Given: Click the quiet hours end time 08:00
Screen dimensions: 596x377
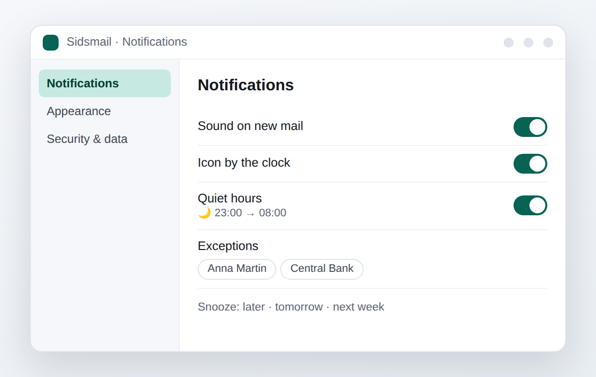Looking at the screenshot, I should 273,213.
